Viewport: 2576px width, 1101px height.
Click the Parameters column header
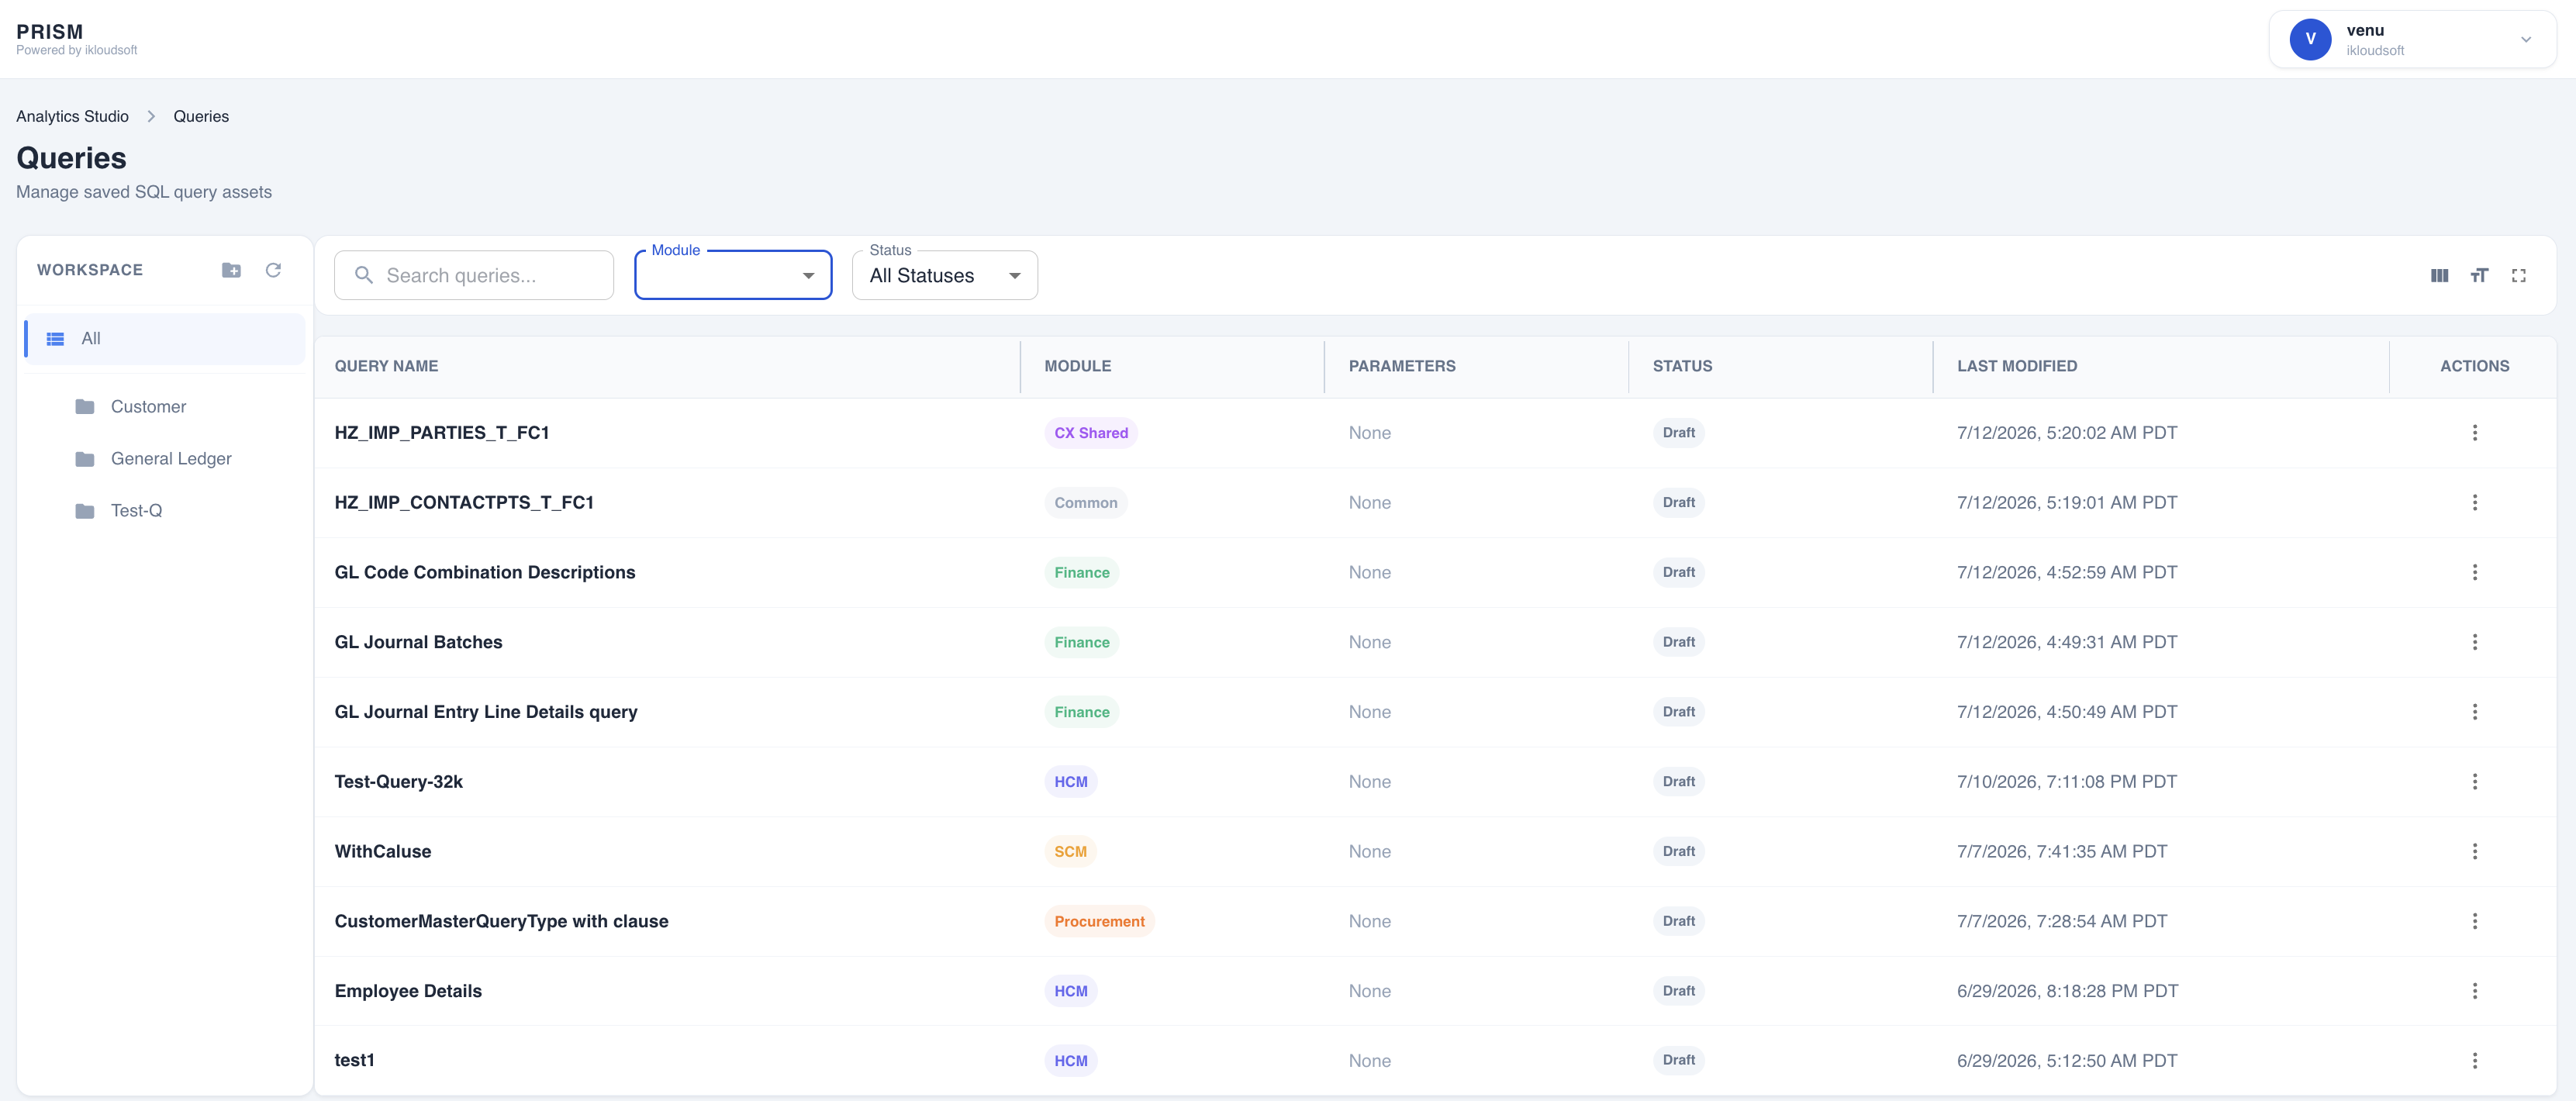(x=1402, y=366)
